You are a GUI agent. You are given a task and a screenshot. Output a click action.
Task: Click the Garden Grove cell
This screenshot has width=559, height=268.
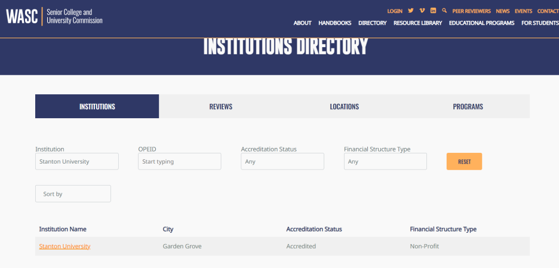(182, 247)
